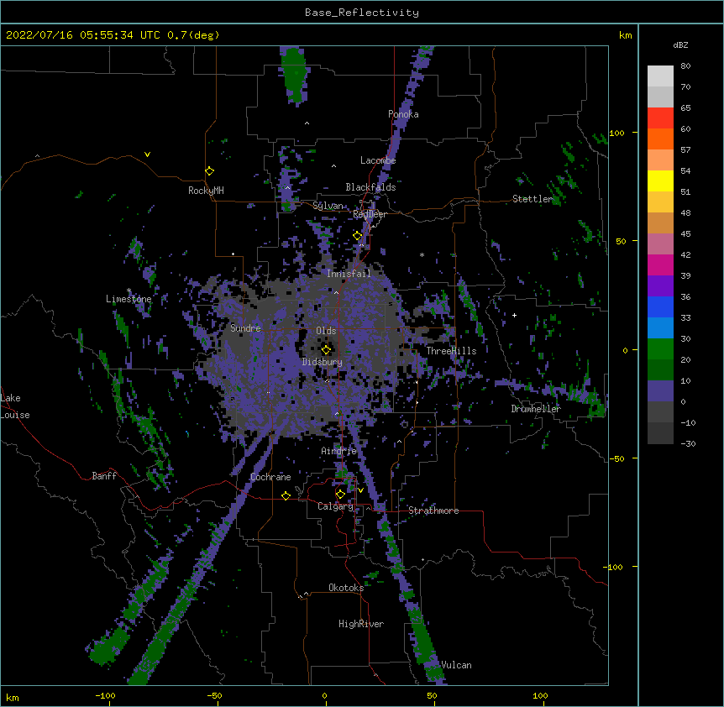Click the RockyMH label
Viewport: 724px width, 707px height.
coord(206,190)
